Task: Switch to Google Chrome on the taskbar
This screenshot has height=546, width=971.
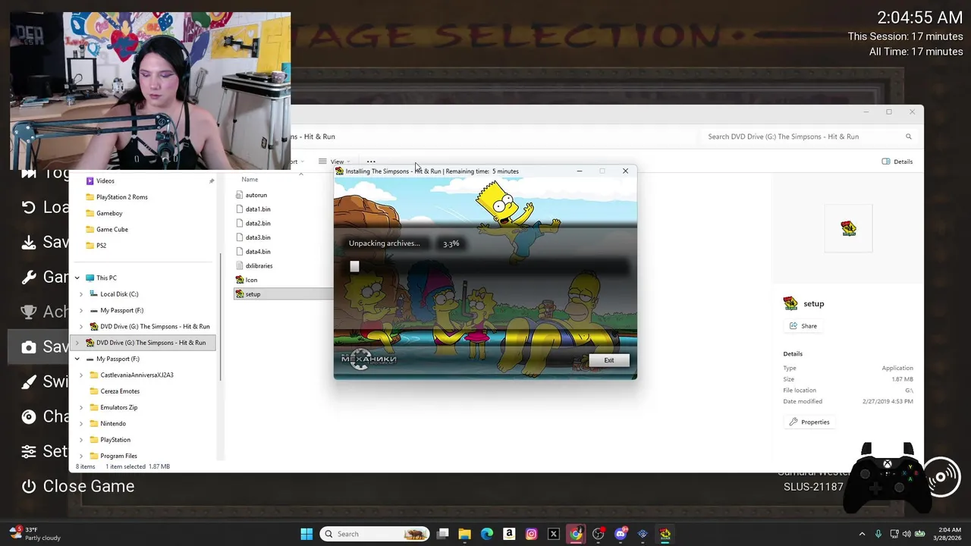Action: tap(576, 534)
